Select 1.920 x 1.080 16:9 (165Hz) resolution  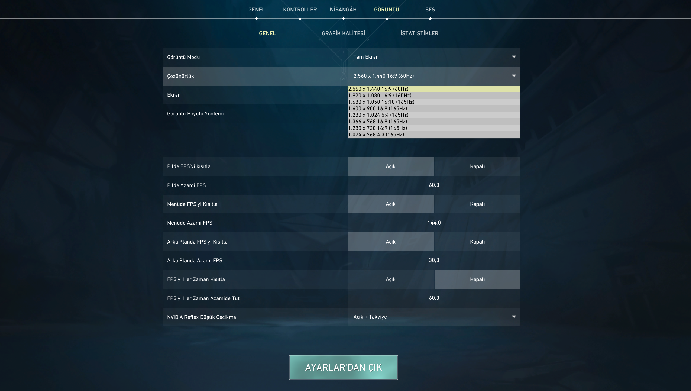pyautogui.click(x=434, y=95)
